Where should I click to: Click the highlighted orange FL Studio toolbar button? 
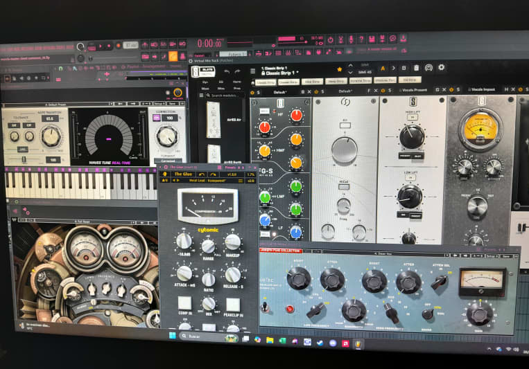[x=173, y=56]
